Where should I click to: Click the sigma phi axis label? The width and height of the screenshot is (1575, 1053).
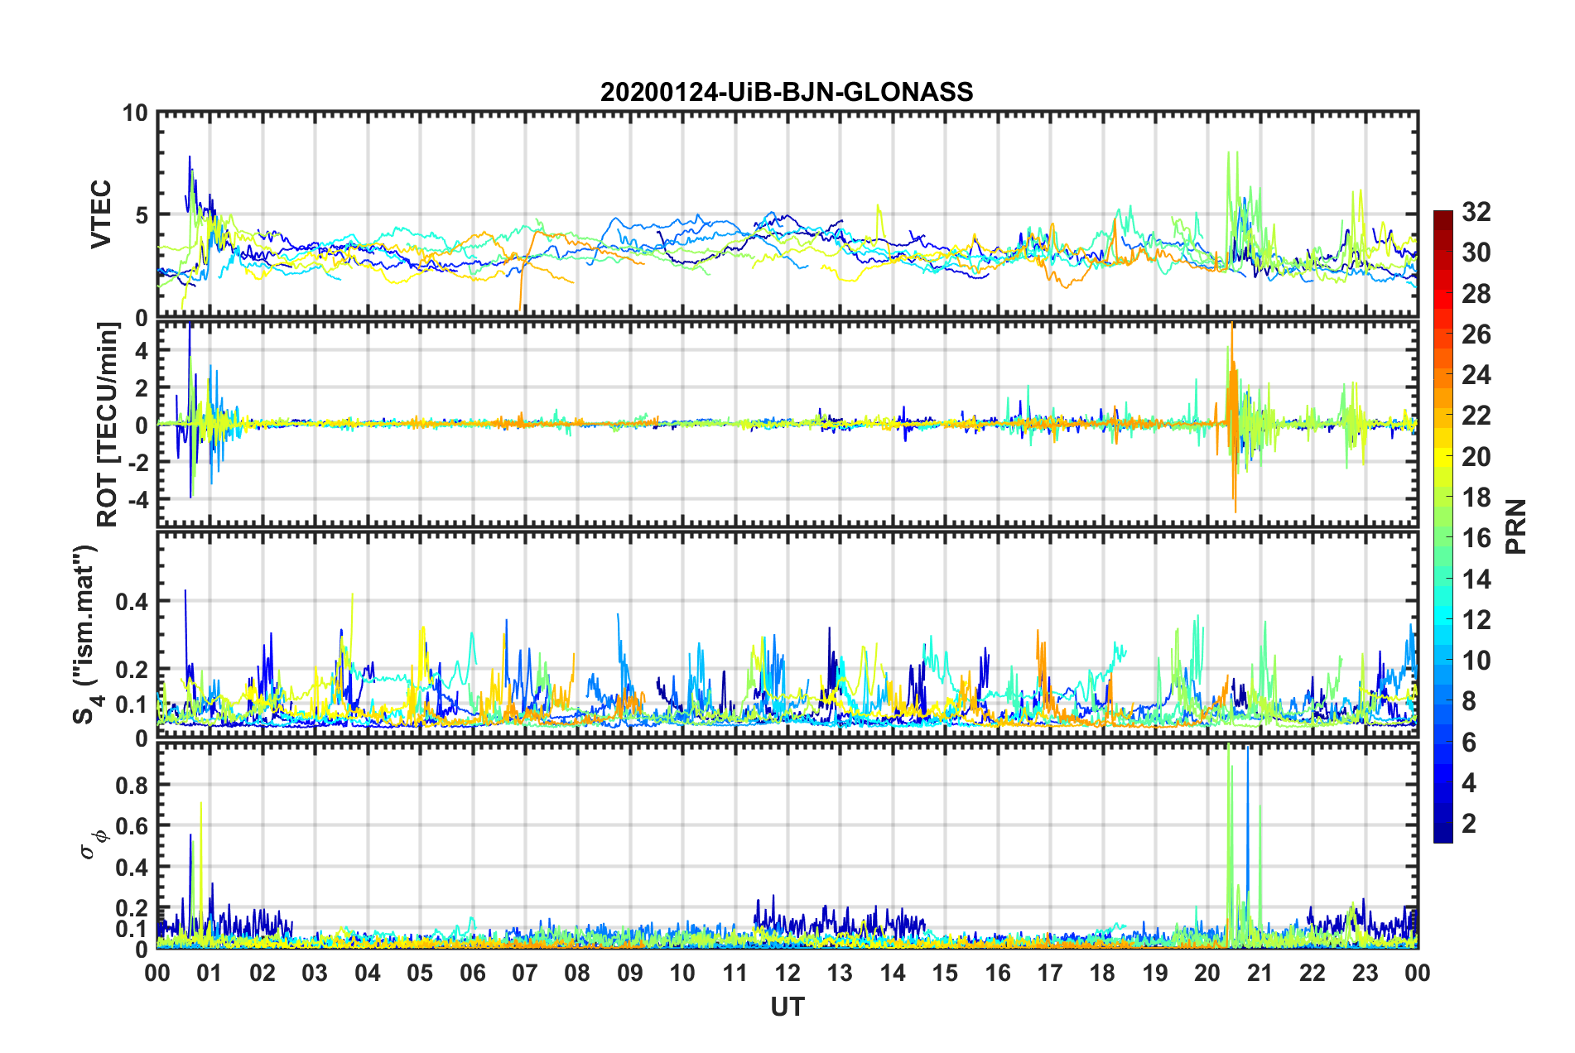point(91,844)
